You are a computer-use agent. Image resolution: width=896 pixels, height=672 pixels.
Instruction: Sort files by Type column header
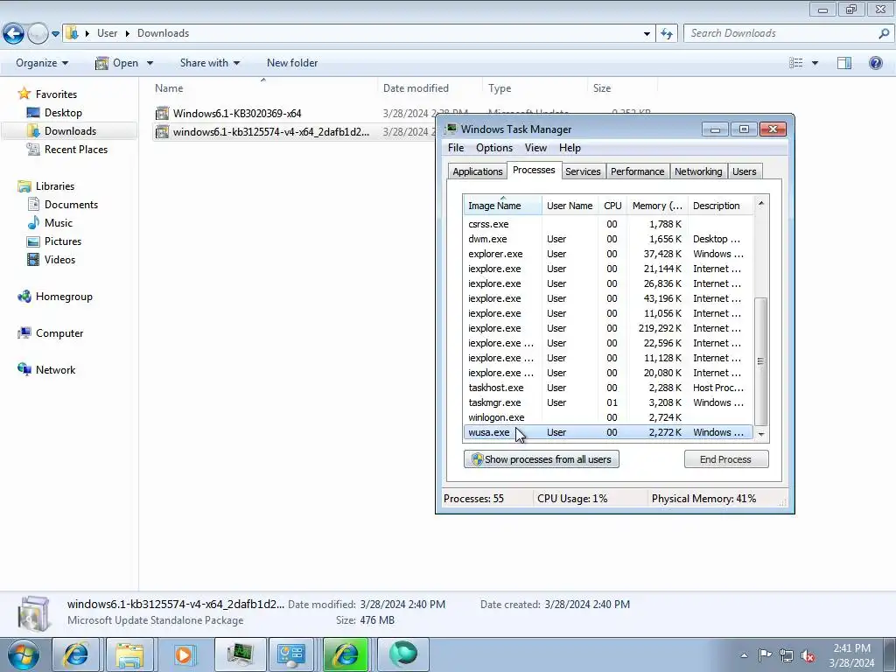[535, 88]
